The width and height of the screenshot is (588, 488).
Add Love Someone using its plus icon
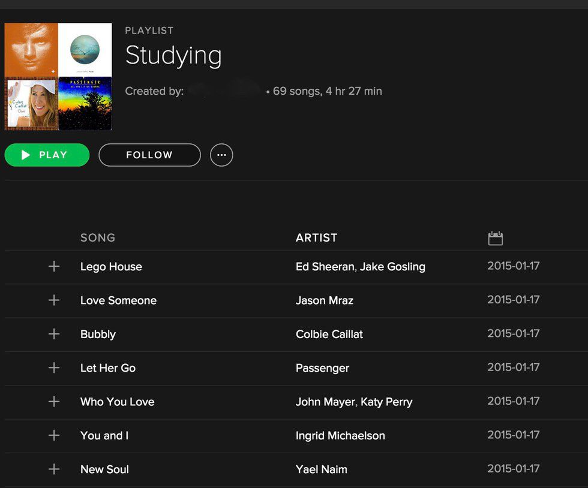54,300
